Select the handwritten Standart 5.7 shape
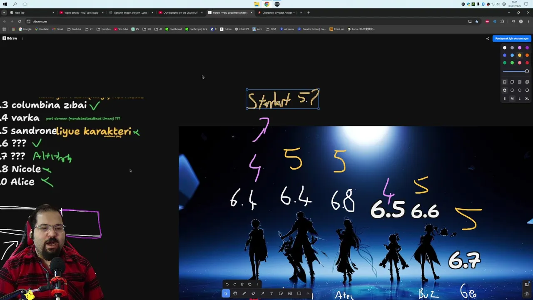 tap(283, 100)
